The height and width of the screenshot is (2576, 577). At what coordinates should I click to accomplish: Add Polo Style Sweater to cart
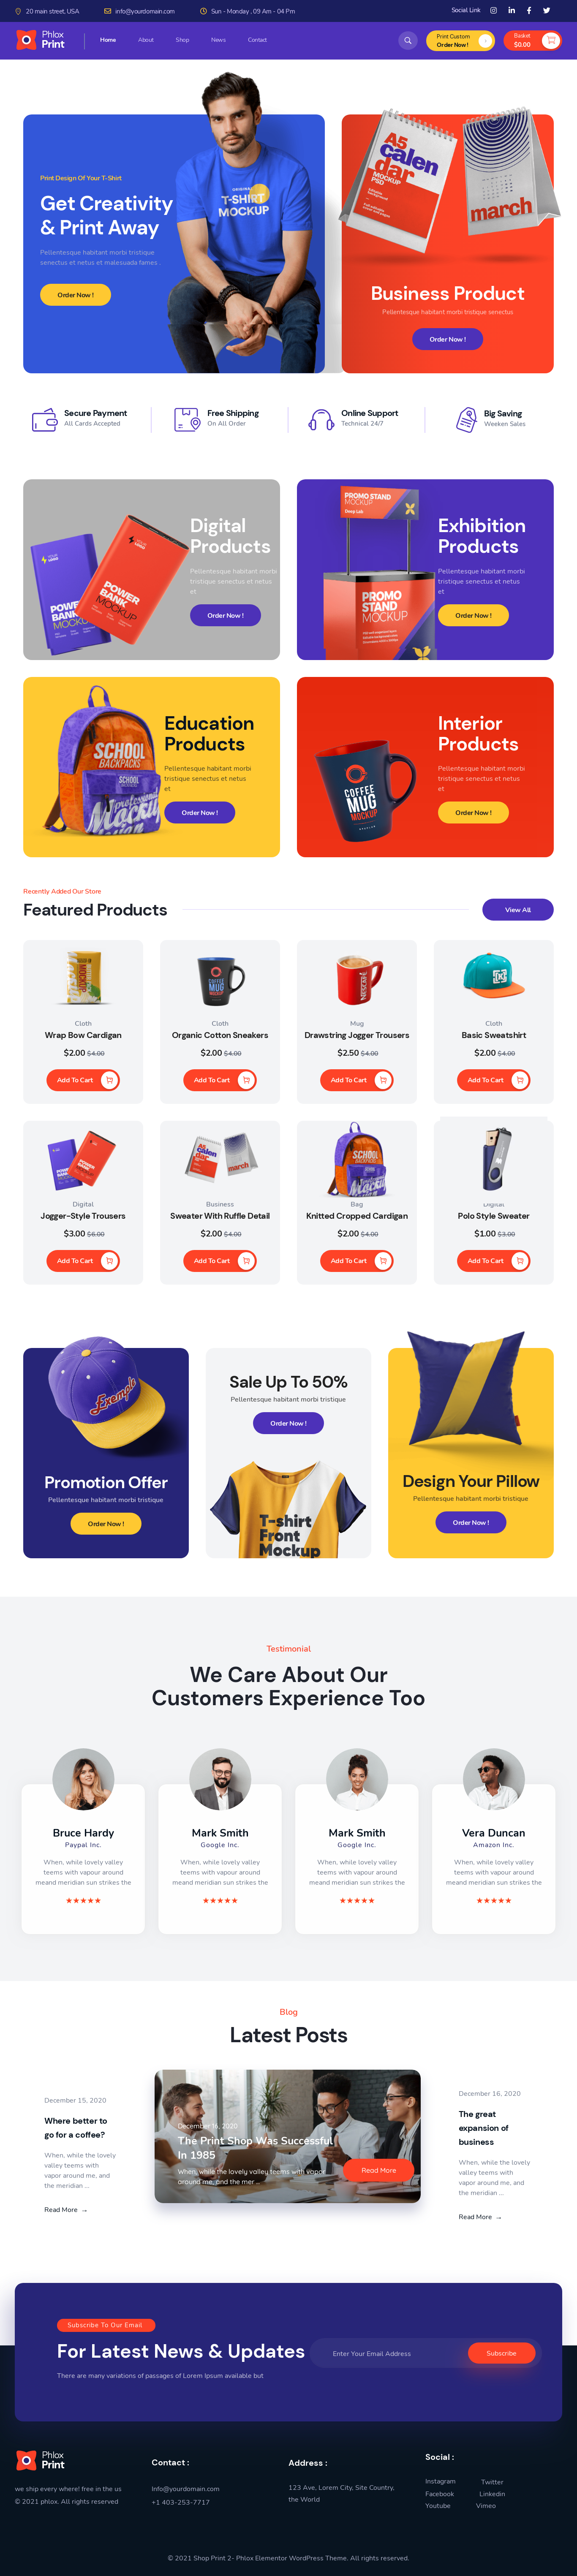pos(493,1261)
